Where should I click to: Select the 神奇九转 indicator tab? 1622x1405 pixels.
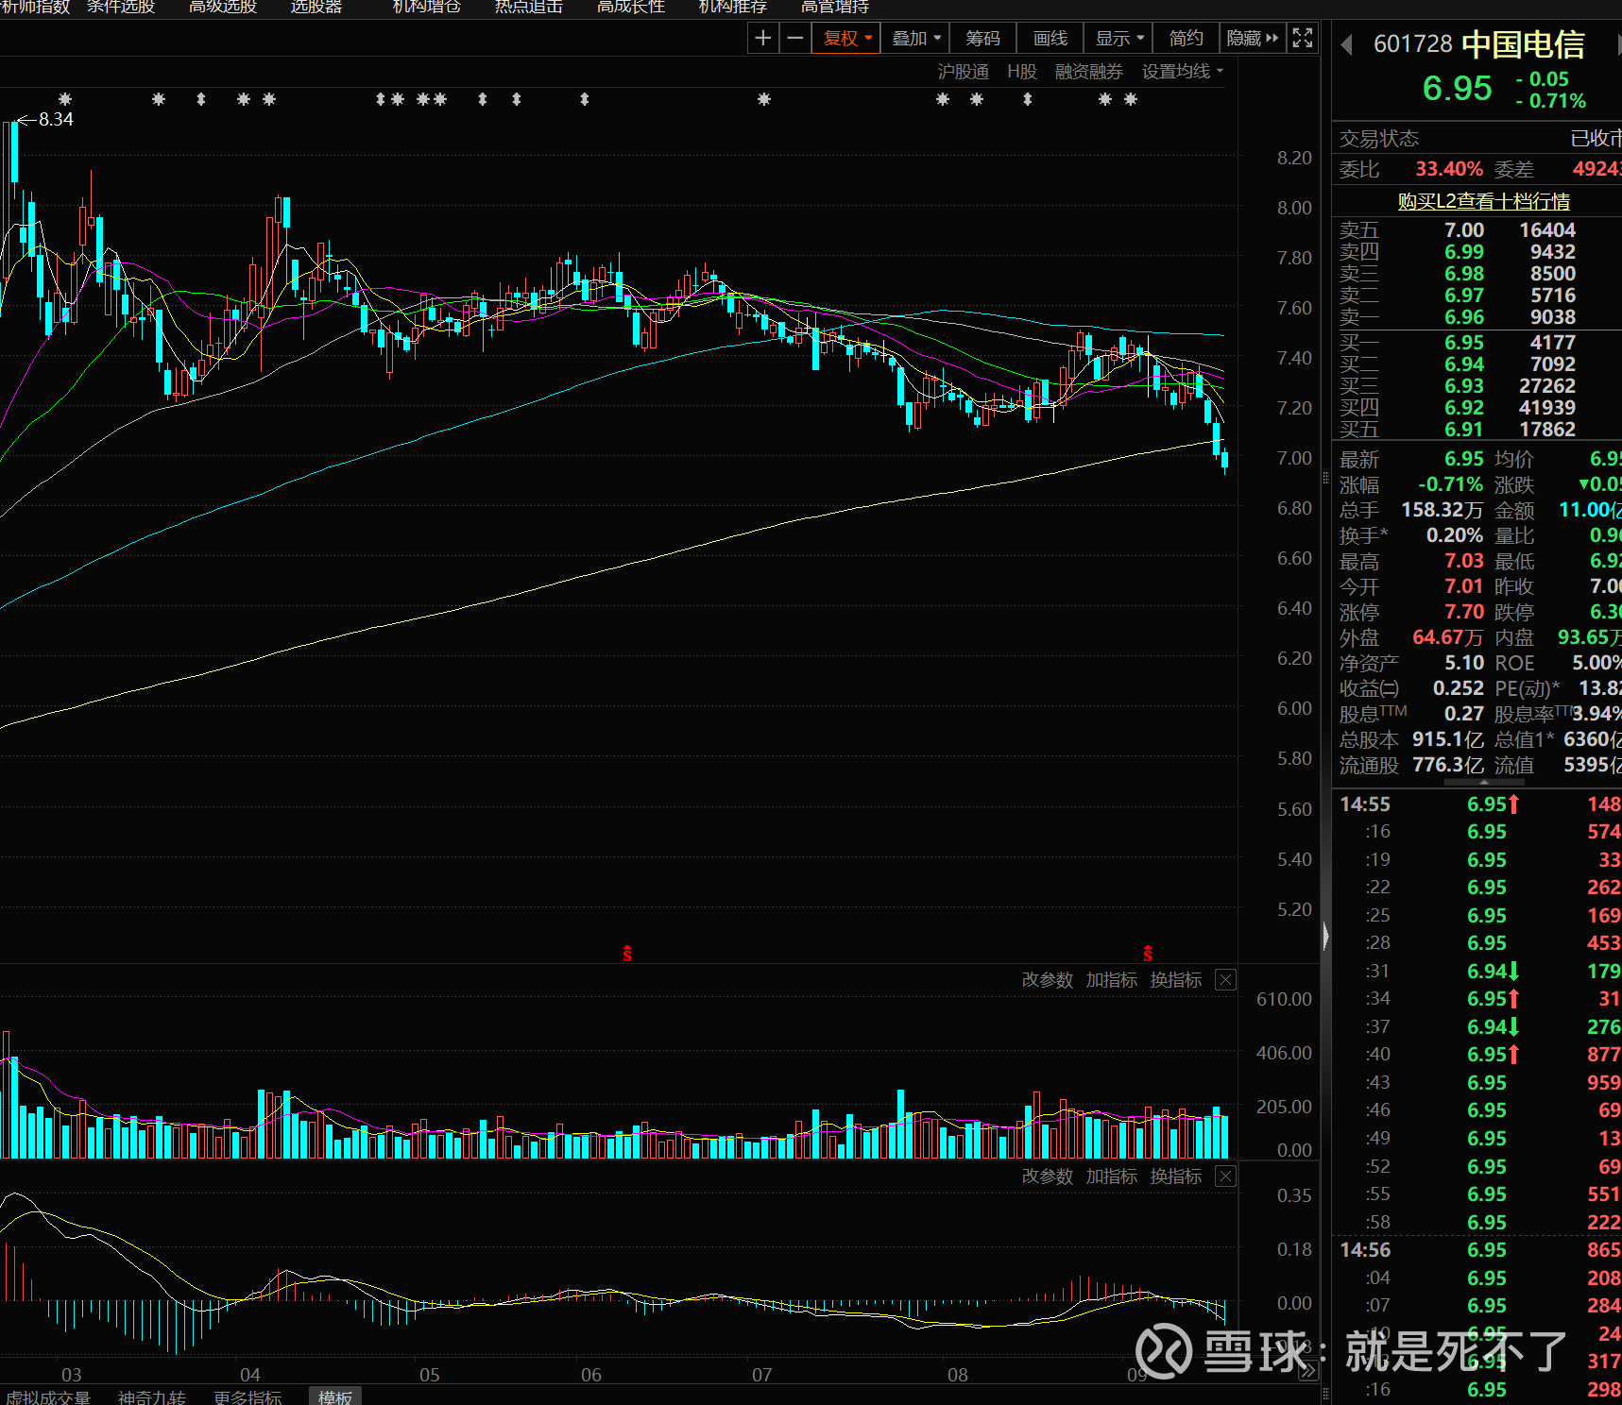click(152, 1397)
